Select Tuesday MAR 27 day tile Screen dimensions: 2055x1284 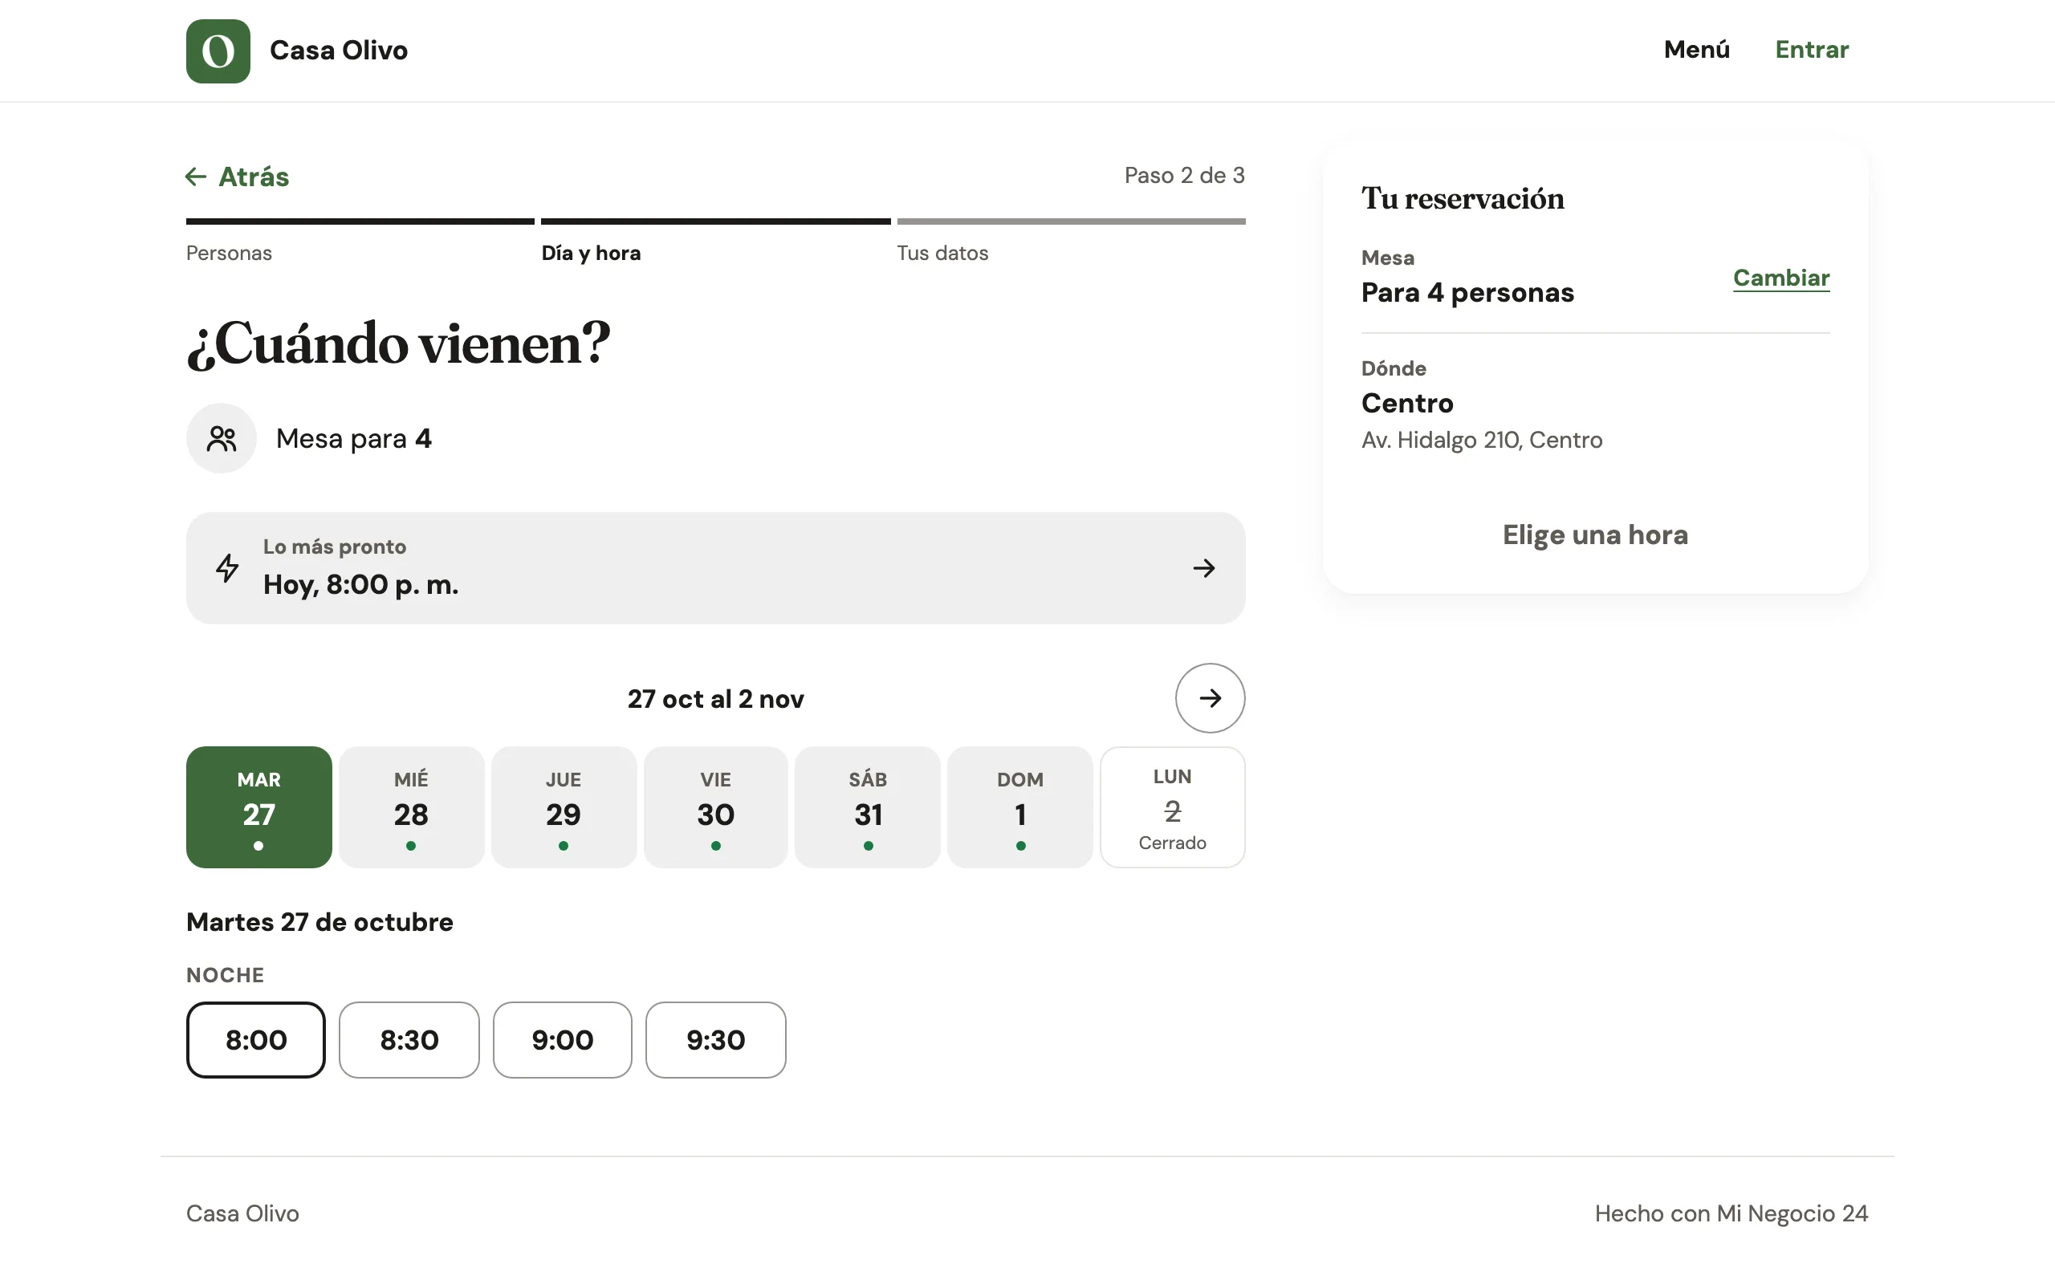click(259, 807)
